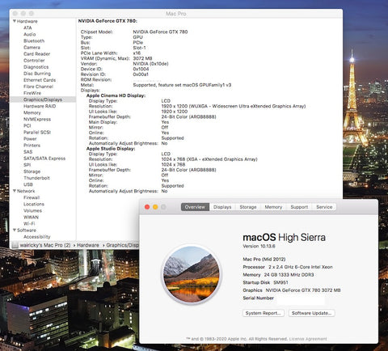
Task: Collapse the Software section in sidebar
Action: click(15, 230)
